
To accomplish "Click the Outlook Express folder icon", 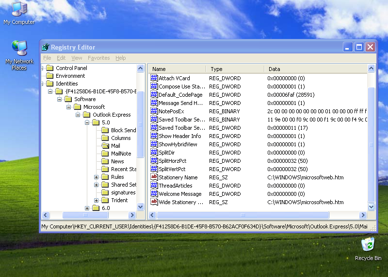I will click(x=87, y=115).
